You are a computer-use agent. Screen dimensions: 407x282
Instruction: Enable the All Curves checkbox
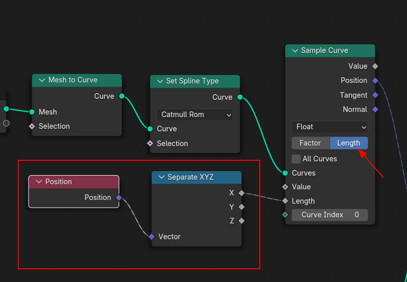click(x=296, y=159)
